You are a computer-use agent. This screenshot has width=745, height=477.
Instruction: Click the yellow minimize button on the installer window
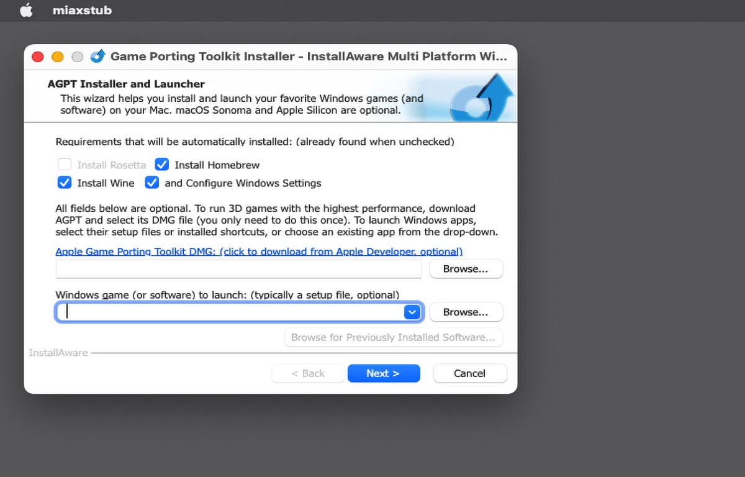tap(57, 56)
